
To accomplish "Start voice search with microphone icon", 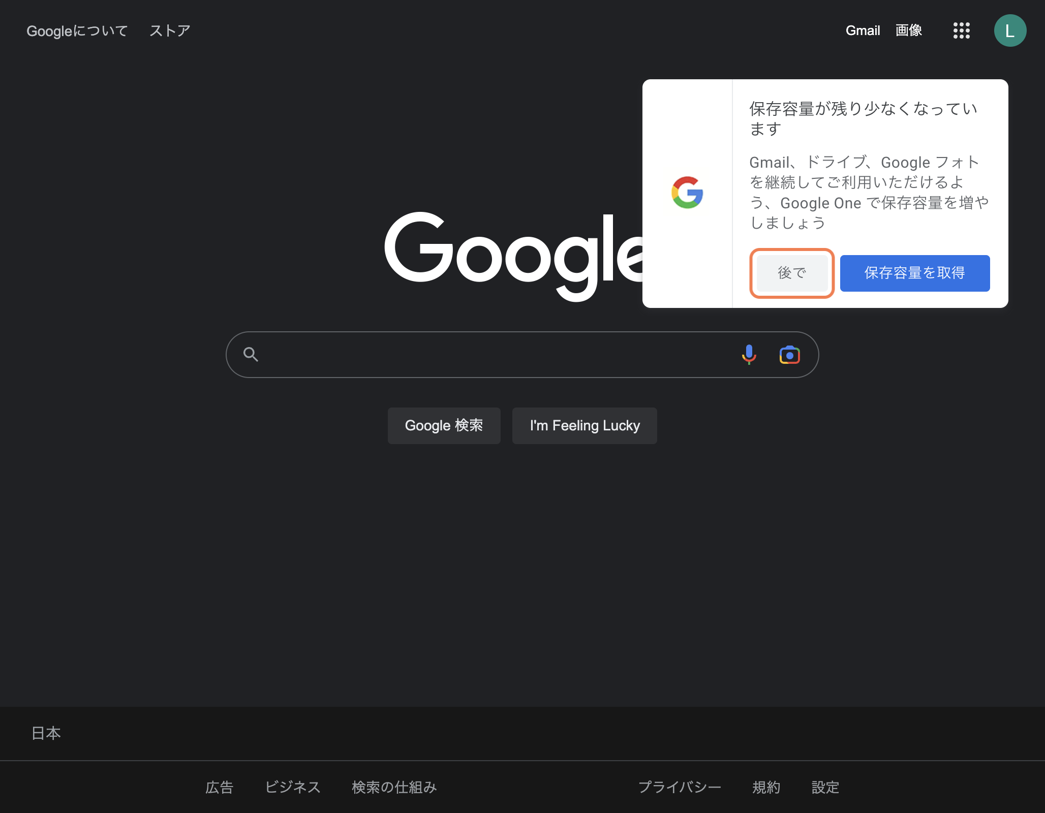I will click(x=749, y=355).
